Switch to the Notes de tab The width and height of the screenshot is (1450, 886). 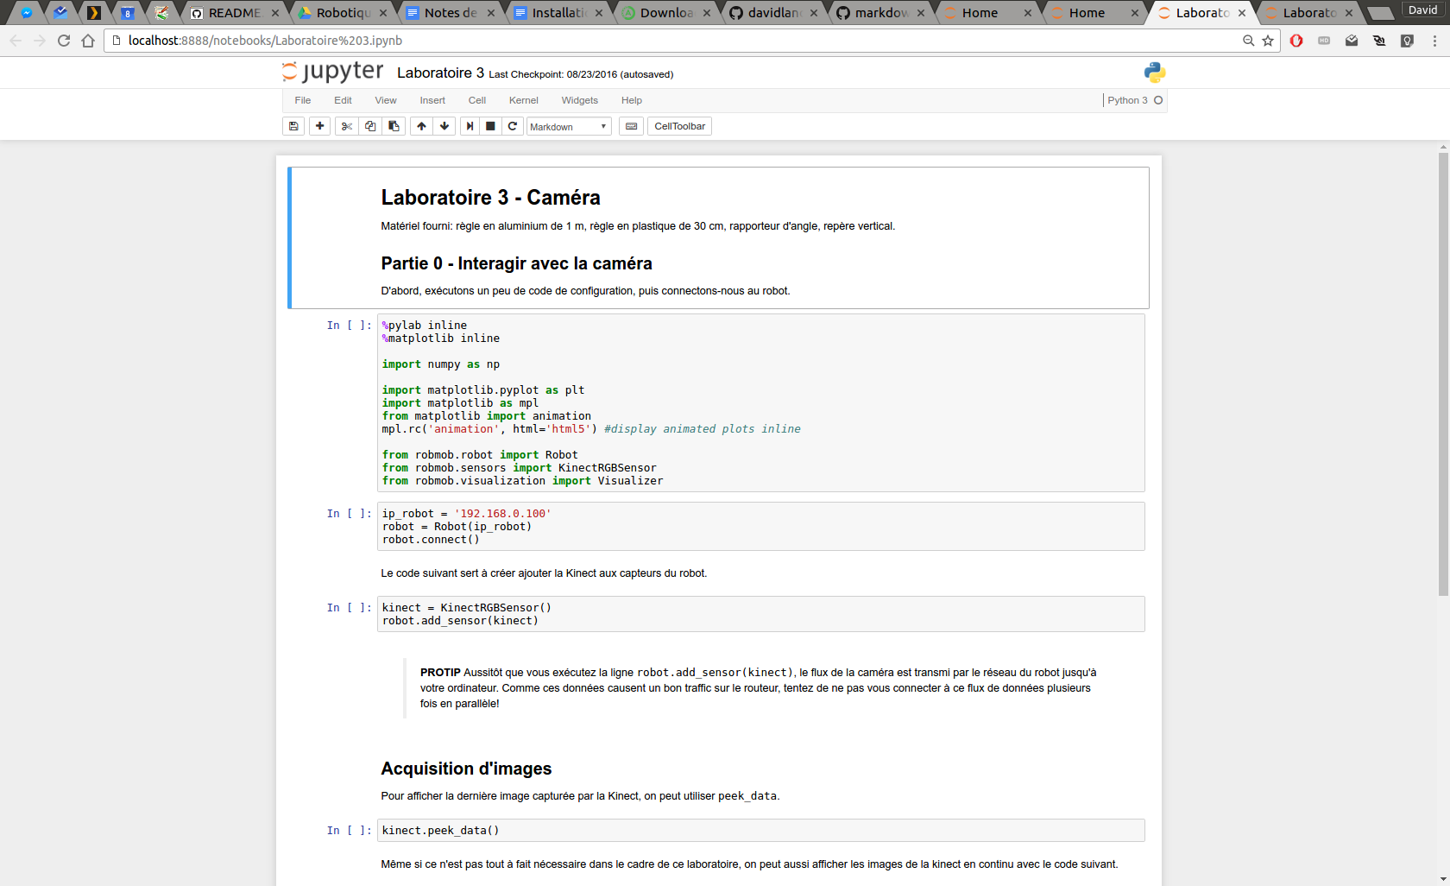(449, 13)
